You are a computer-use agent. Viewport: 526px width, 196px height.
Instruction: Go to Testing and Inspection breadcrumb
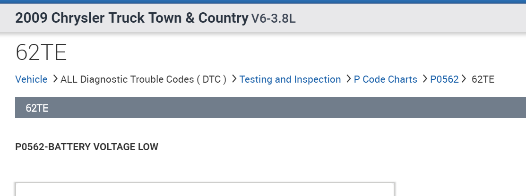(290, 79)
